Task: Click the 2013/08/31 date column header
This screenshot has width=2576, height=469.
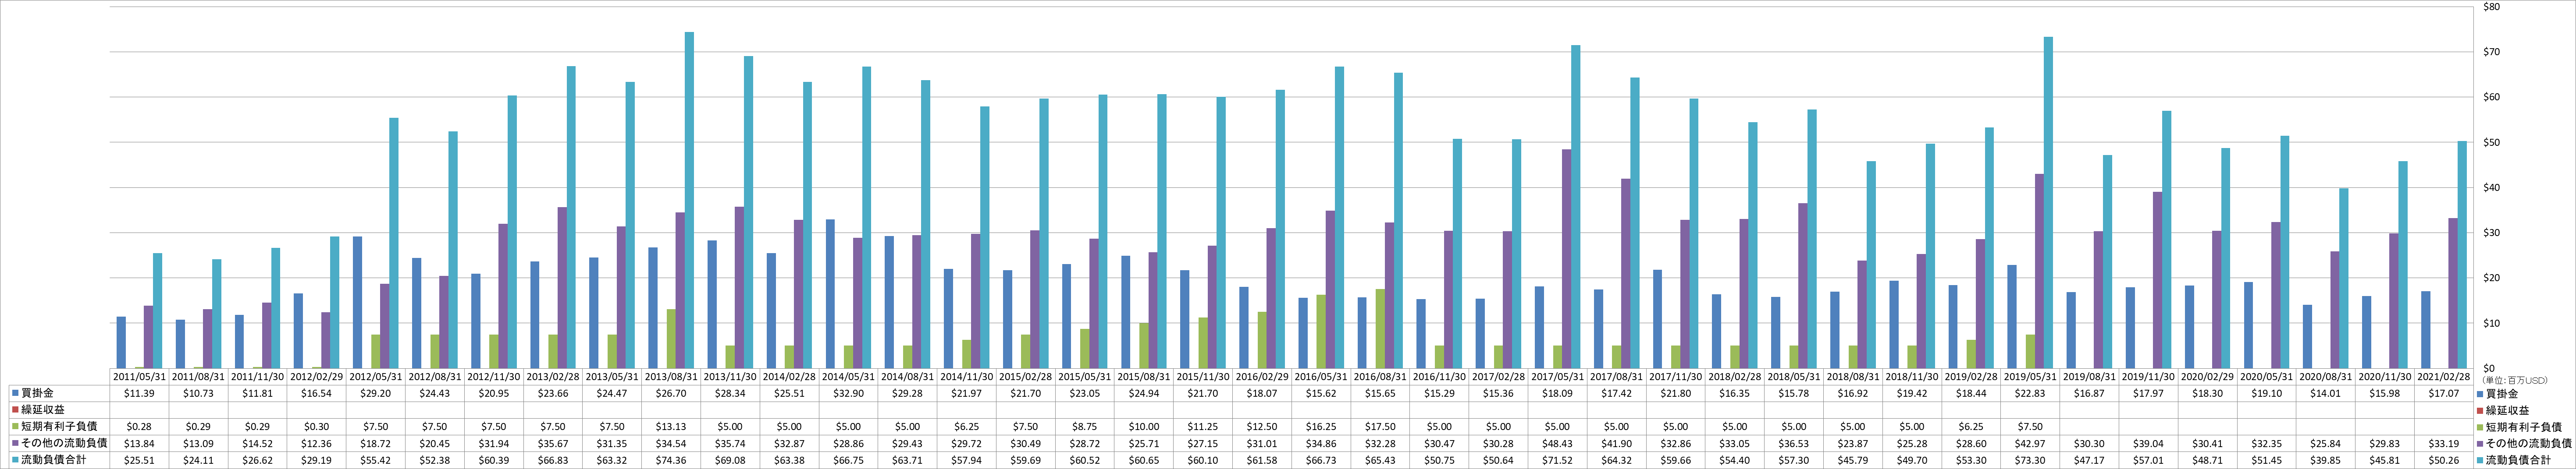Action: [x=671, y=377]
